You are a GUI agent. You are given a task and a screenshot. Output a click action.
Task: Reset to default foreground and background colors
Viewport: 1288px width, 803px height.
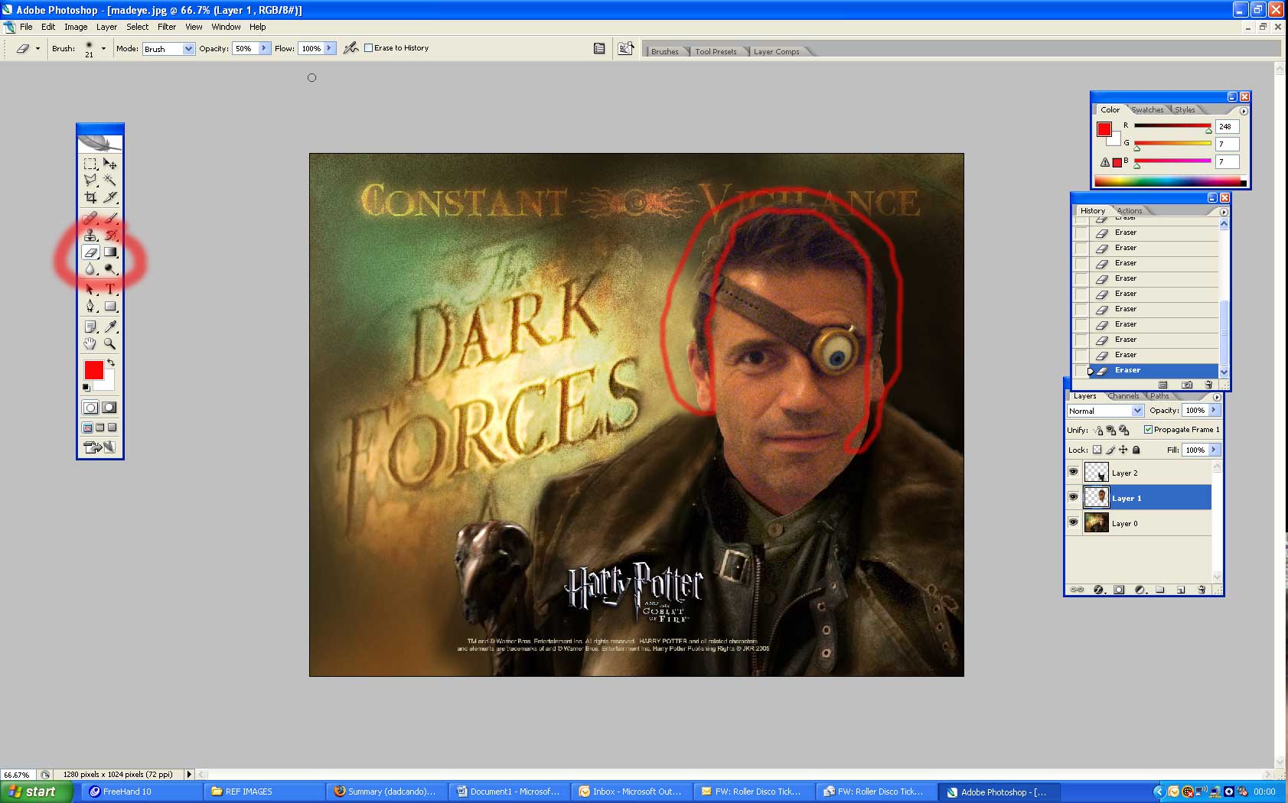pos(86,388)
